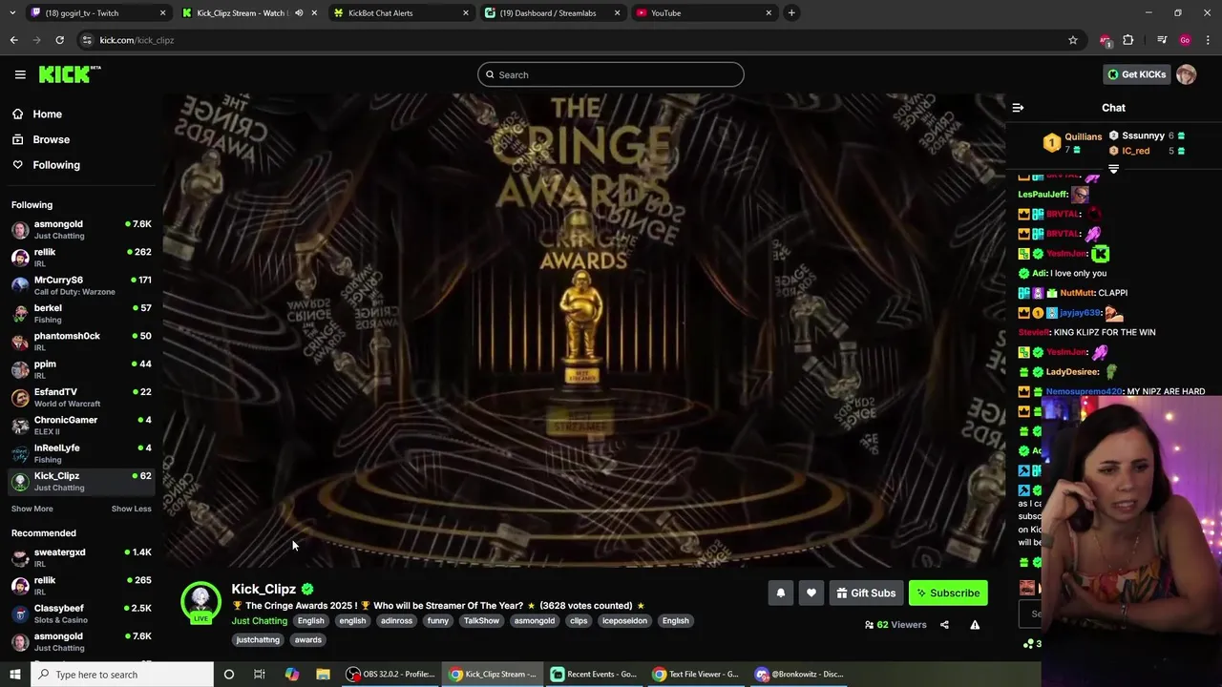Collapse the chat panel

[1018, 108]
